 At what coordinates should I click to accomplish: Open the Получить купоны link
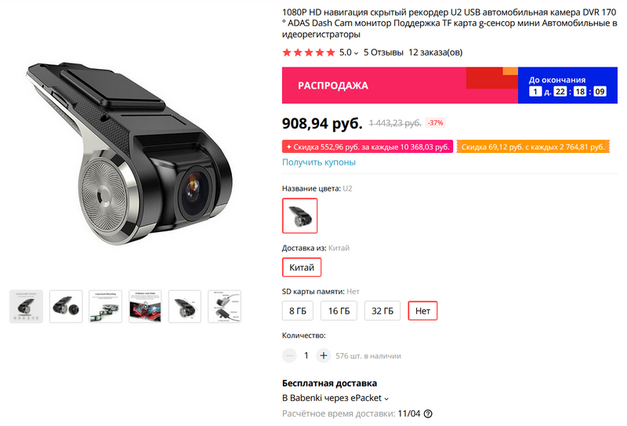[x=319, y=162]
